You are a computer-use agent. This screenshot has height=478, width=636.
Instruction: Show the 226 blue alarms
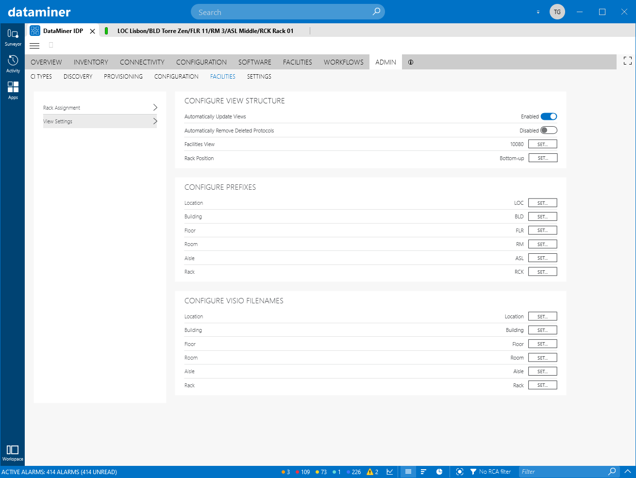(353, 472)
